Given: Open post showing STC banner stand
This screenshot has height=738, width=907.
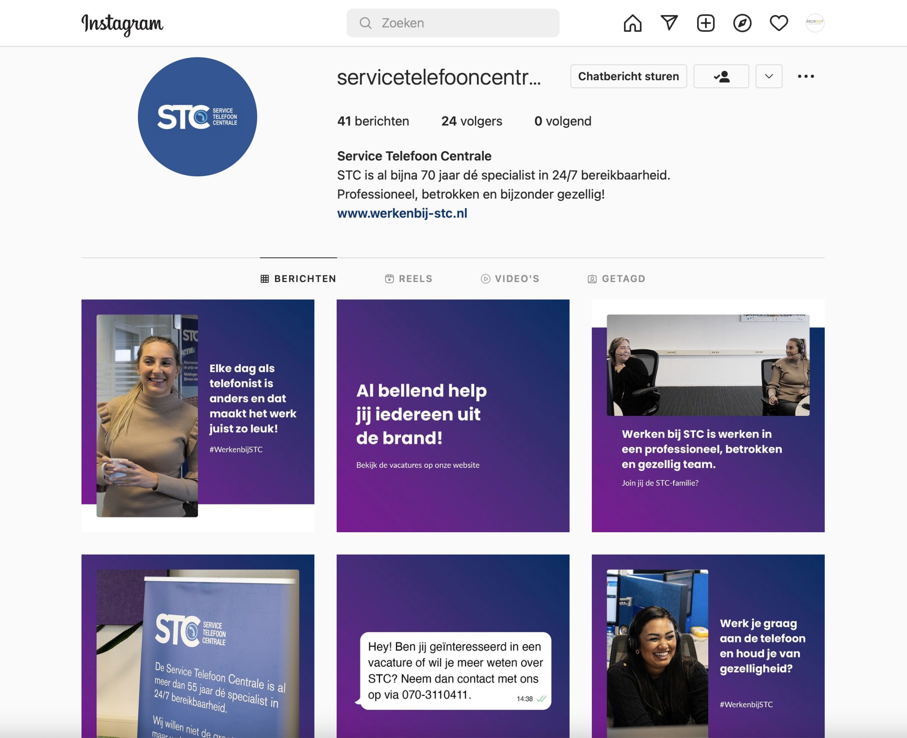Looking at the screenshot, I should click(198, 646).
